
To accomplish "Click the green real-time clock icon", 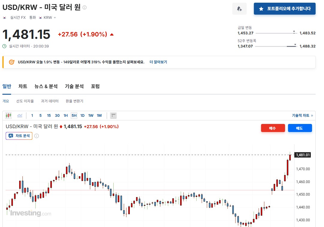I will [4, 46].
